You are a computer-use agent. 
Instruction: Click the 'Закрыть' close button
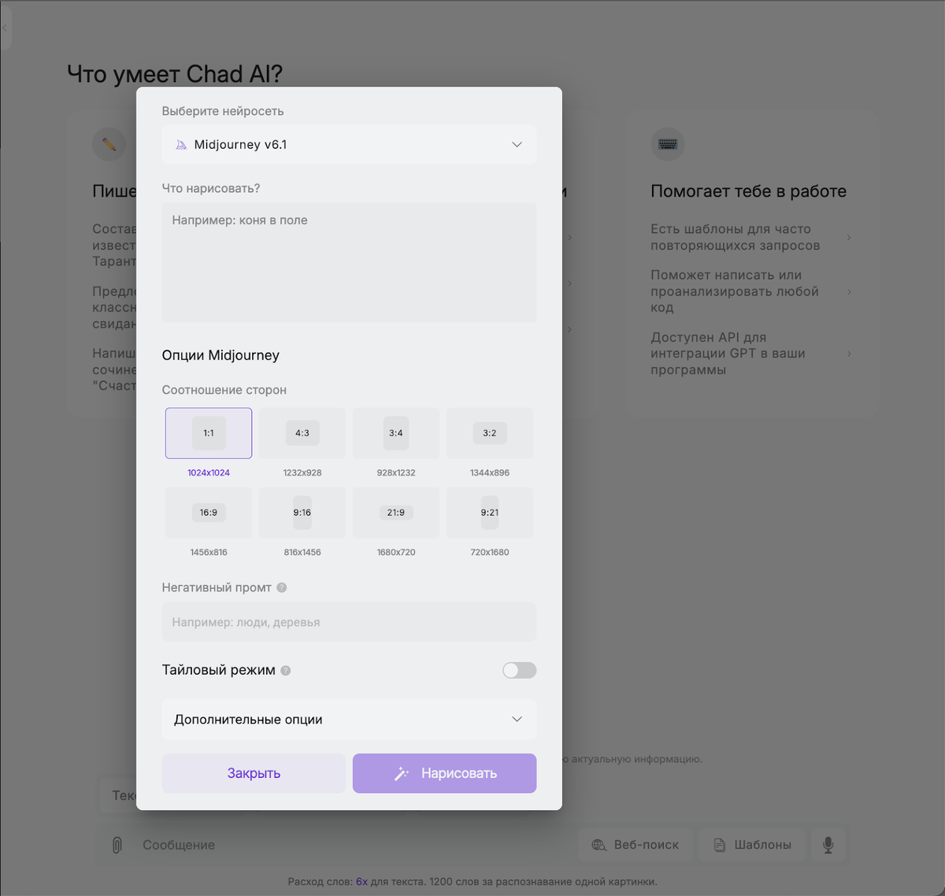click(254, 773)
